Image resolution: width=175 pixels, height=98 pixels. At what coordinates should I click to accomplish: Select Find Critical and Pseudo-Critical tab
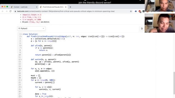53,7
